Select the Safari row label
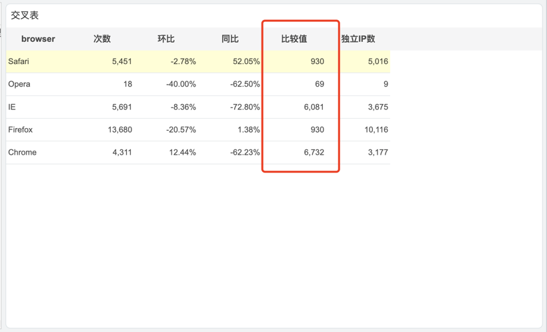547x332 pixels. (19, 61)
